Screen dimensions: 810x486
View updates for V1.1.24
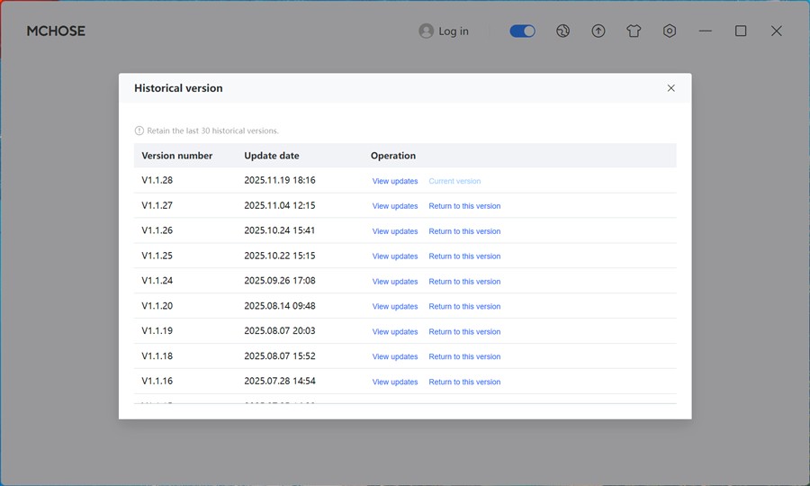[x=395, y=282]
